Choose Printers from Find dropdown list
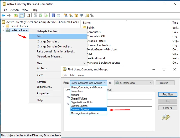Viewport: 180px width, 138px height. pyautogui.click(x=89, y=95)
